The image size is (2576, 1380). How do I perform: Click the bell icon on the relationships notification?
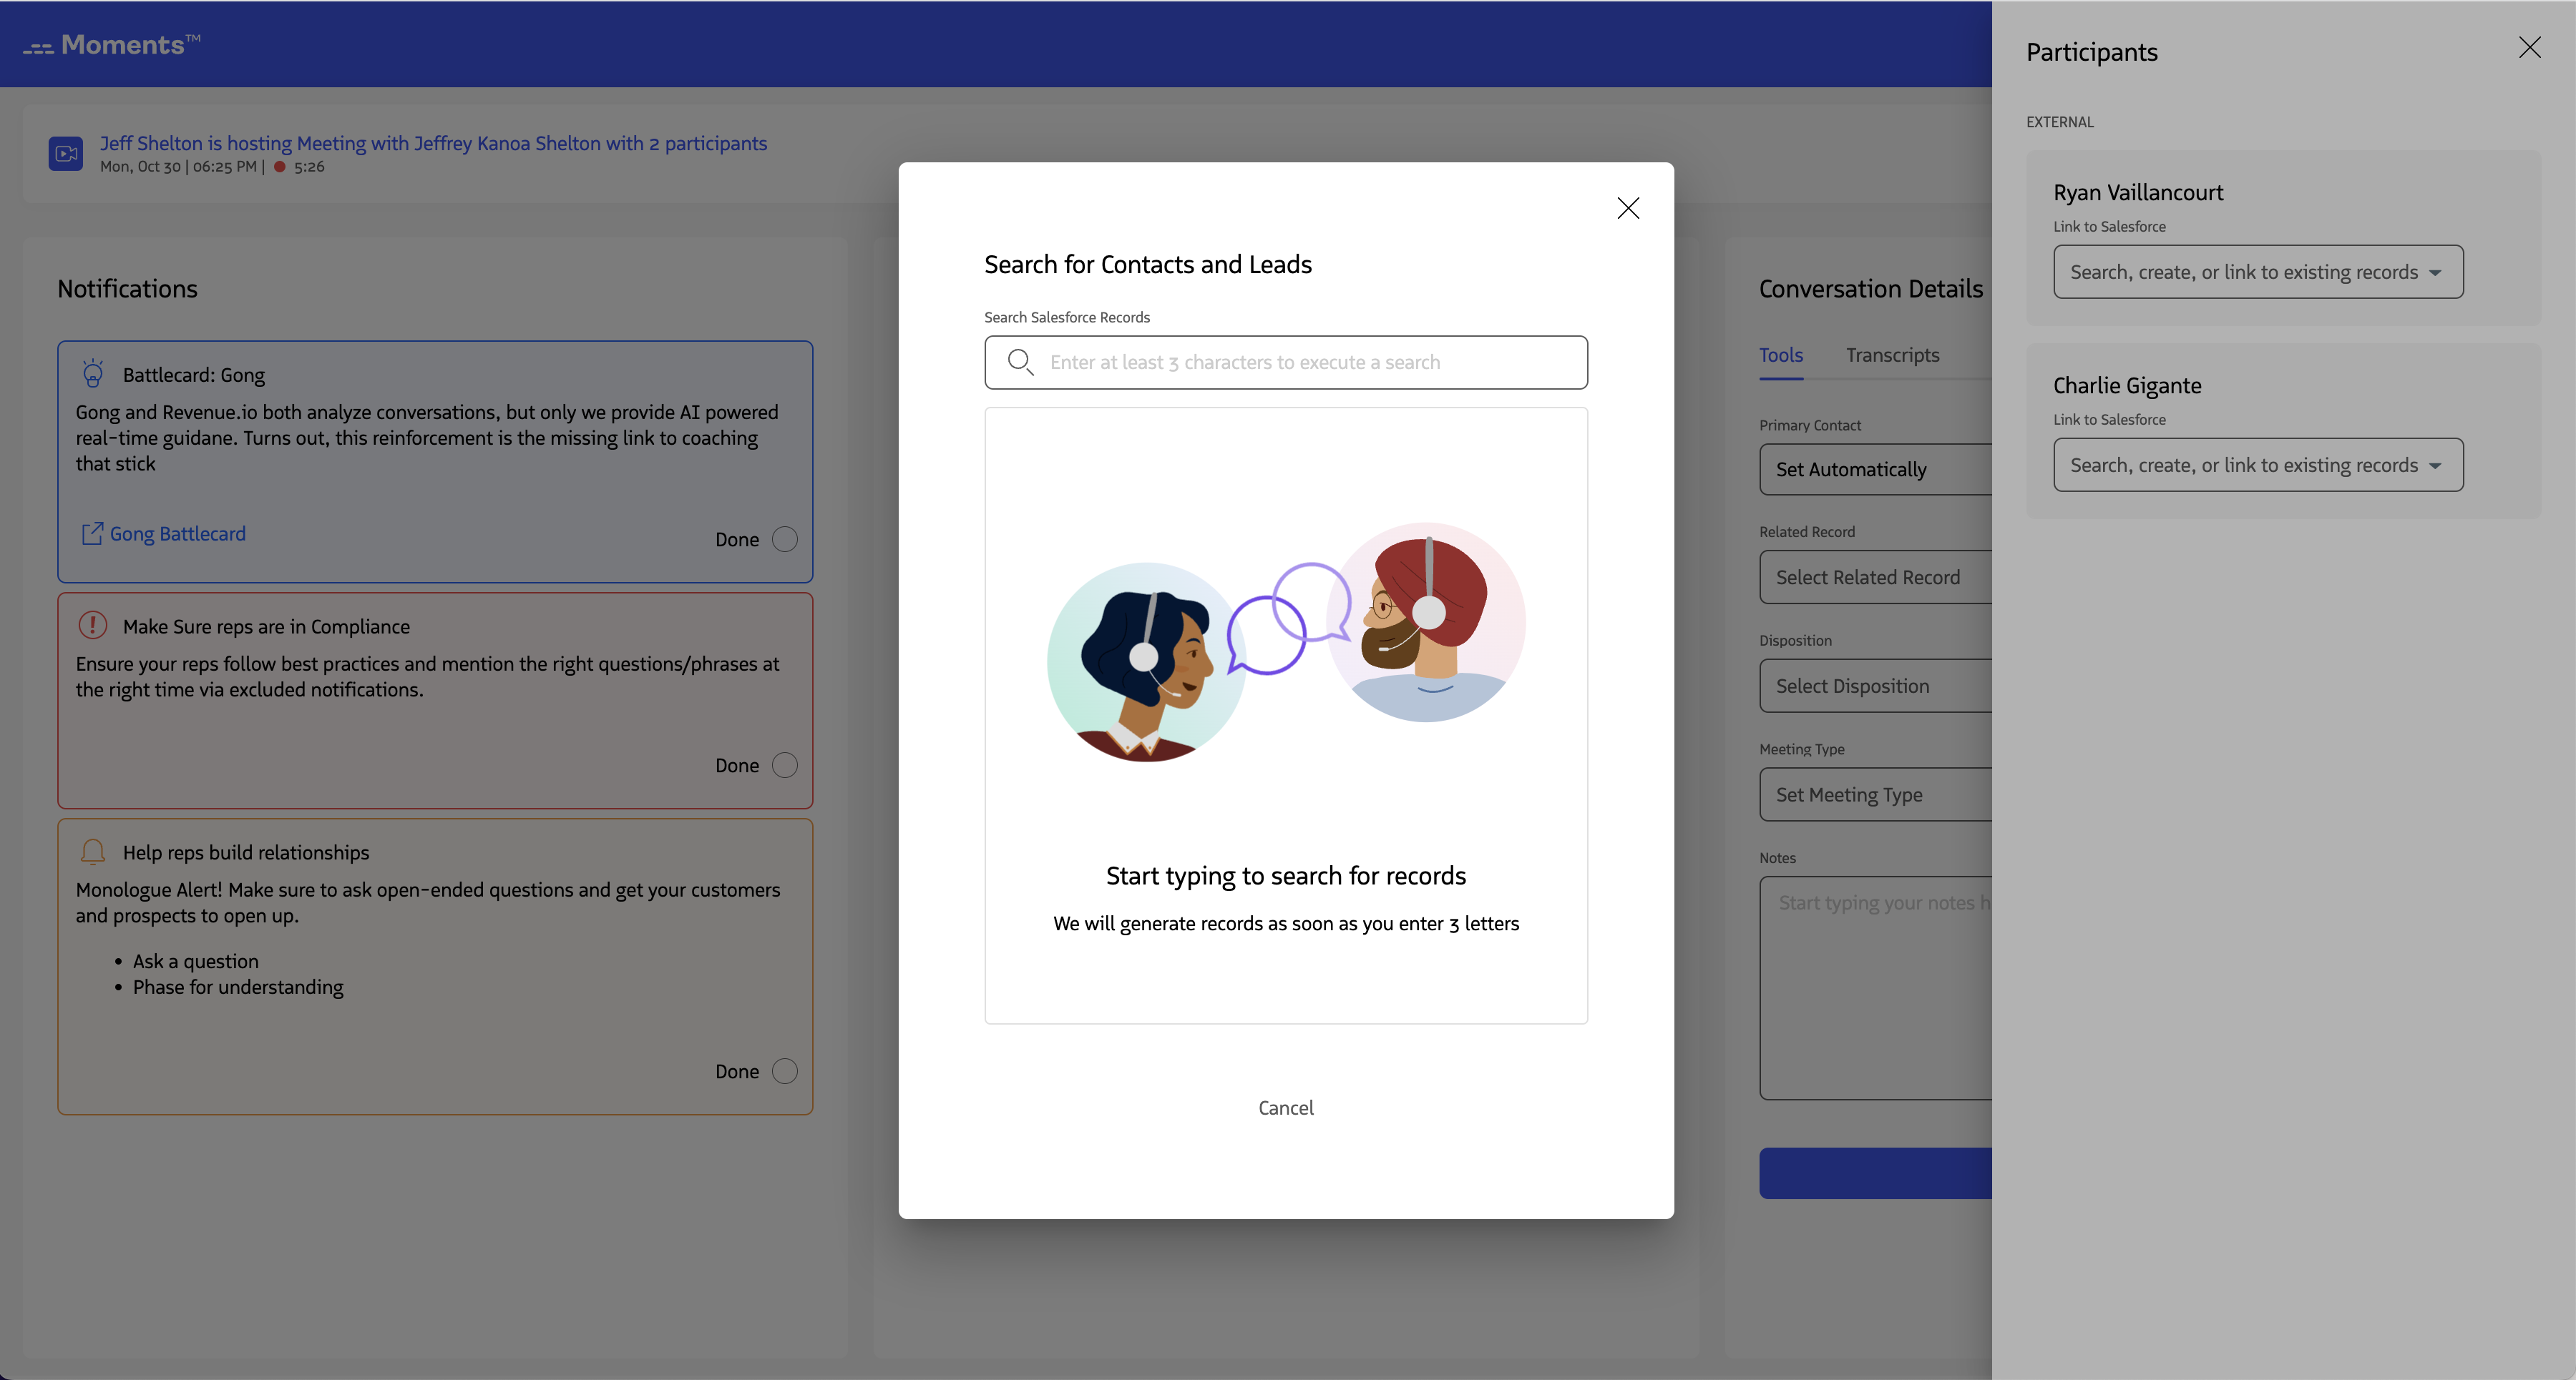point(92,852)
